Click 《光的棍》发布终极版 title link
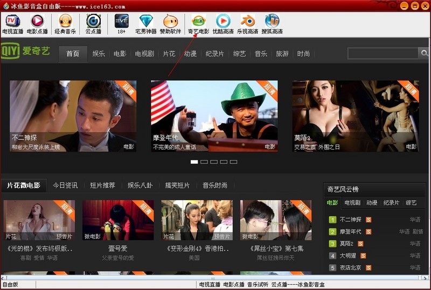431x290 pixels. tap(39, 249)
